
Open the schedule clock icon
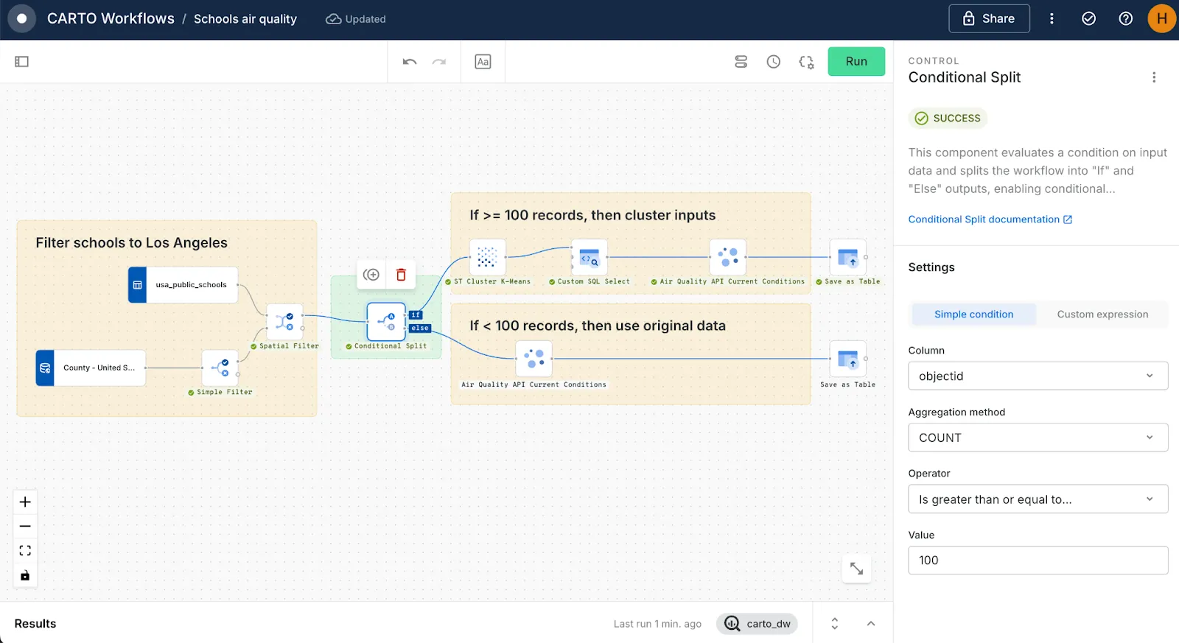click(x=773, y=62)
